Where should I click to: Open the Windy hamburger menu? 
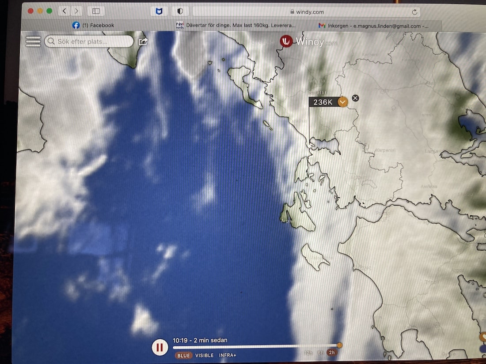33,41
